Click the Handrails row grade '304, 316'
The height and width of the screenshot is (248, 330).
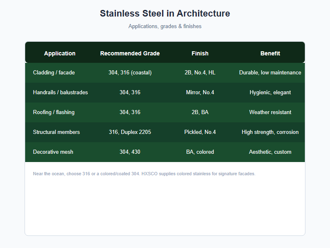point(130,92)
